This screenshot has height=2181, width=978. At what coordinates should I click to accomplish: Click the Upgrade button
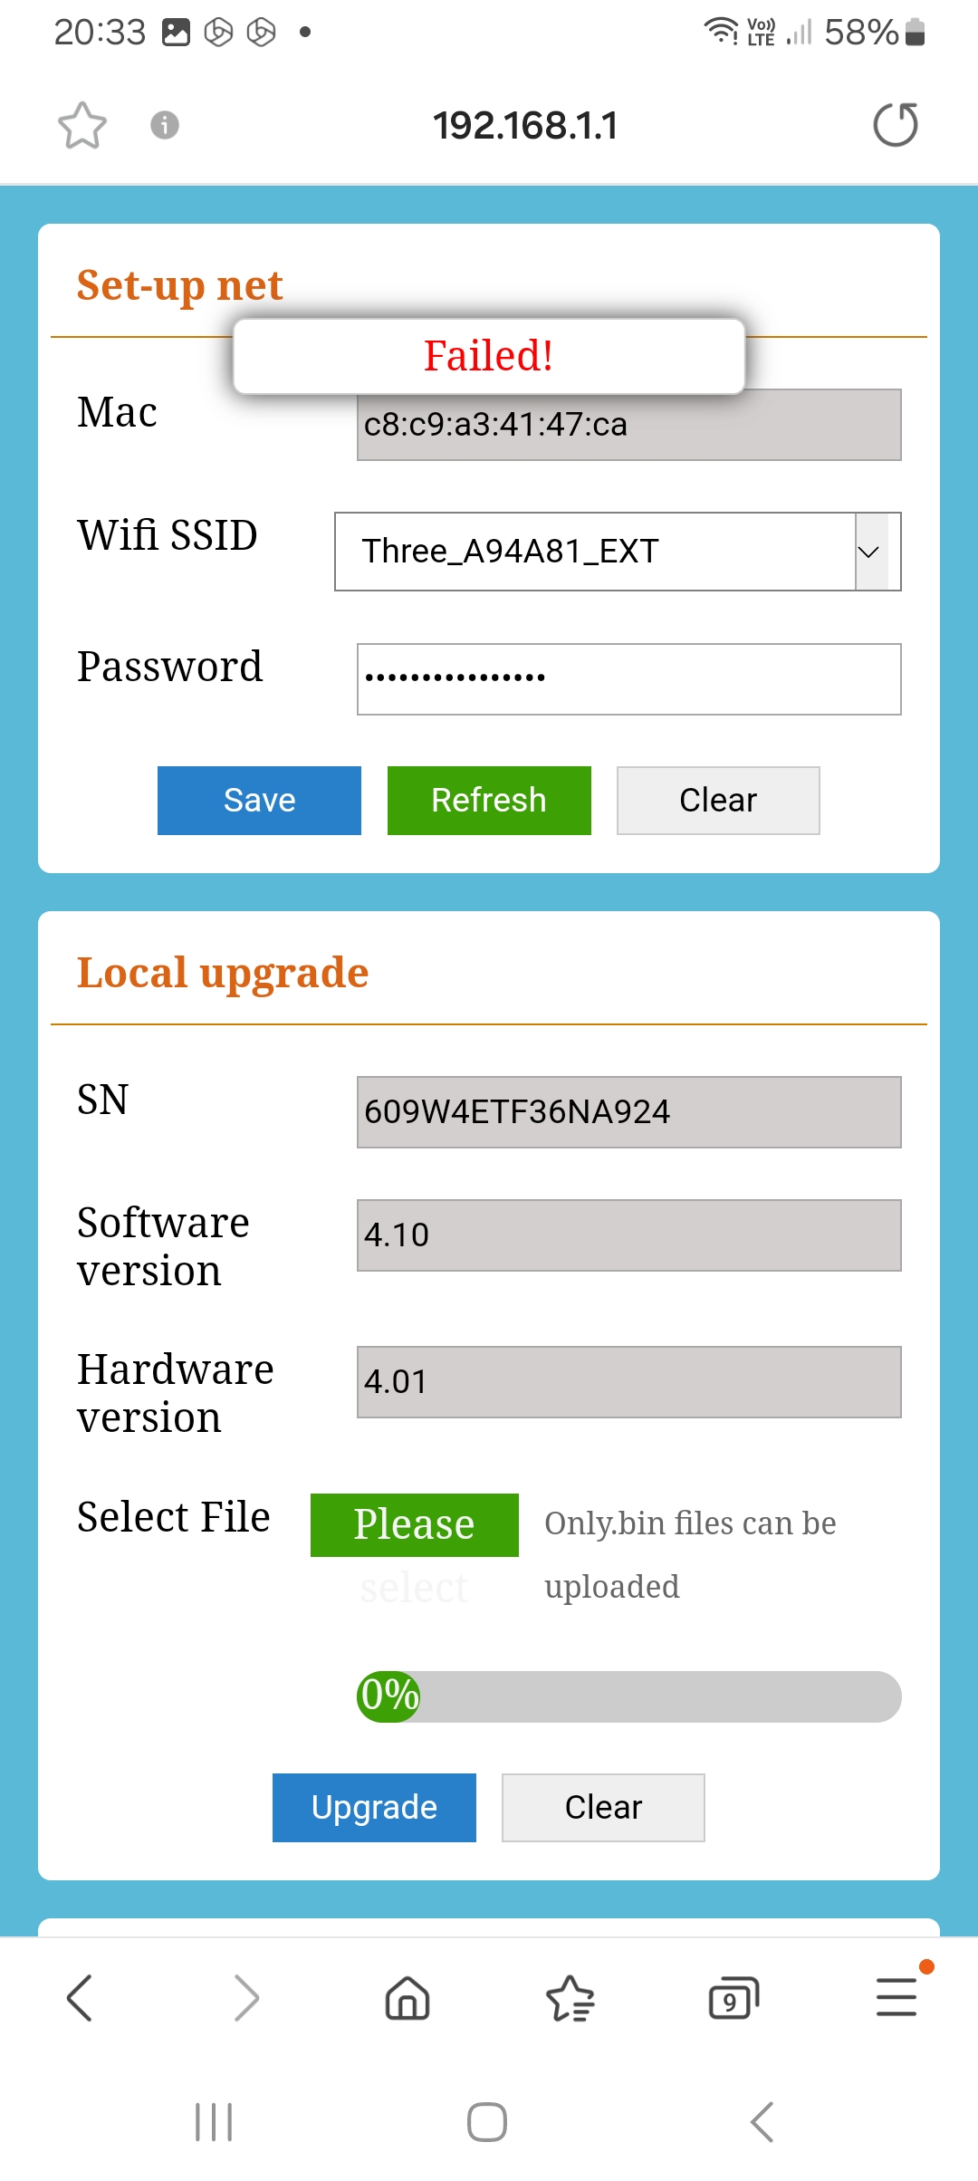tap(374, 1808)
